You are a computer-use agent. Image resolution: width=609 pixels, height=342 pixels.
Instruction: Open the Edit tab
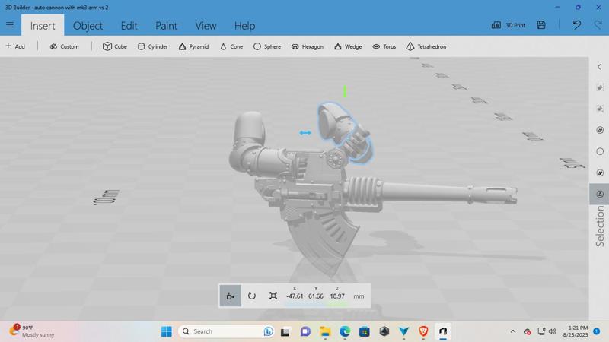click(129, 26)
